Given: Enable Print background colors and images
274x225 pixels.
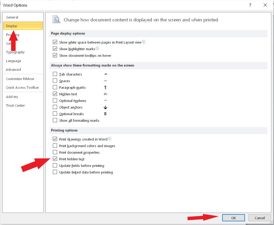Looking at the screenshot, I should [55, 146].
